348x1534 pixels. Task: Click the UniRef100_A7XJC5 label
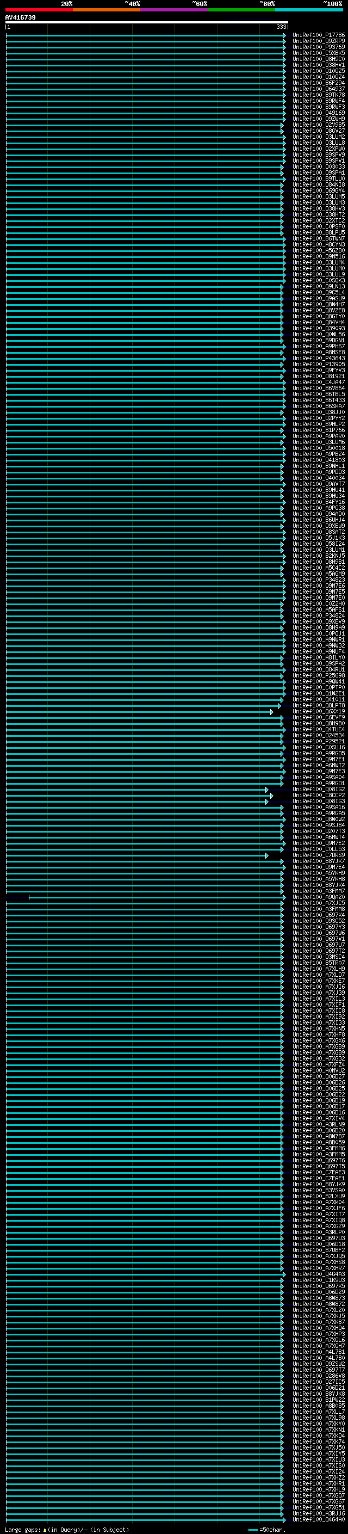(319, 903)
